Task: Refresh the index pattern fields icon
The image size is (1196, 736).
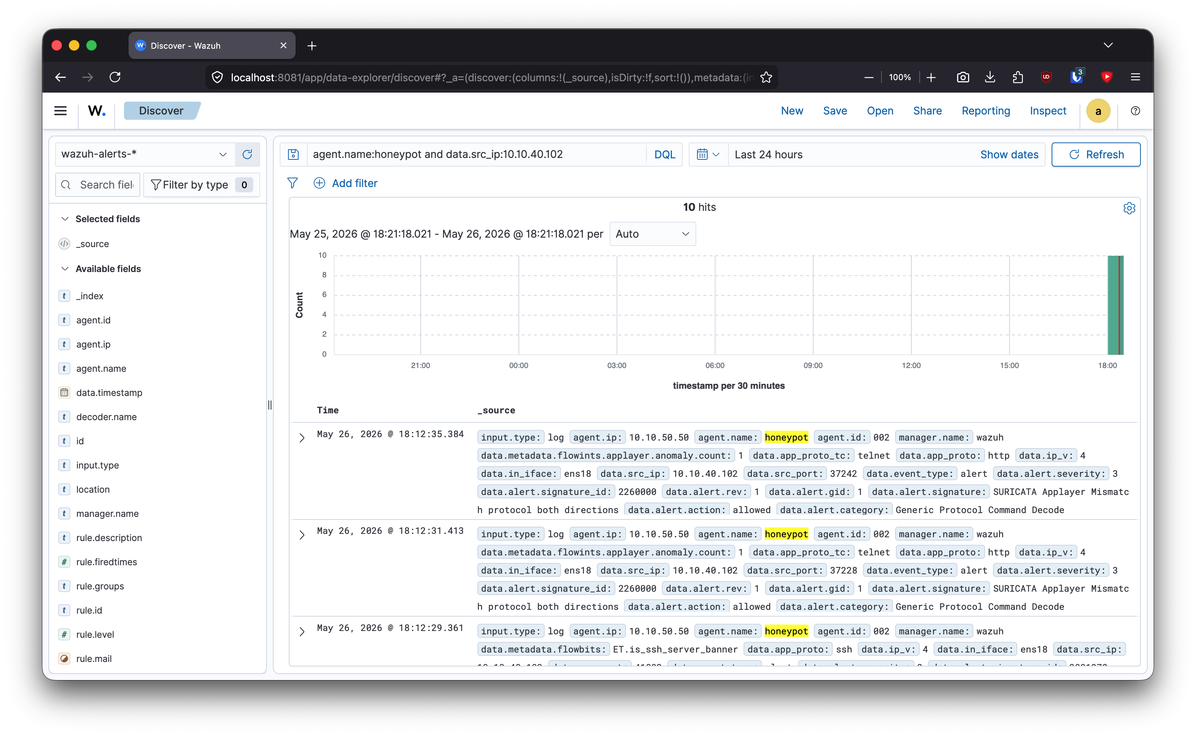Action: (x=247, y=154)
